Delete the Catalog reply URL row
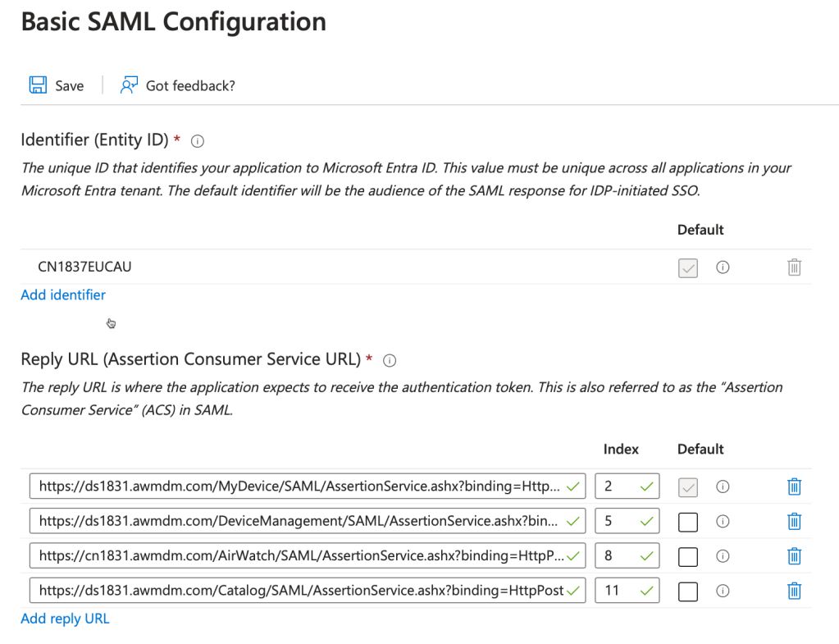Screen dimensions: 839x644 coord(794,591)
